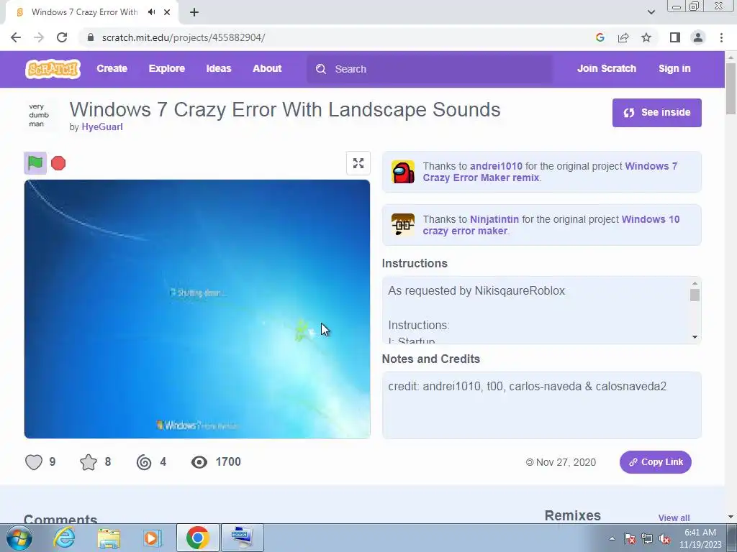Open andrei1010 profile link
This screenshot has width=737, height=552.
pyautogui.click(x=496, y=166)
